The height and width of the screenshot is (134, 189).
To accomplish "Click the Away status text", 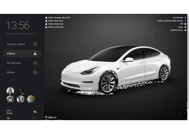I will (180, 27).
